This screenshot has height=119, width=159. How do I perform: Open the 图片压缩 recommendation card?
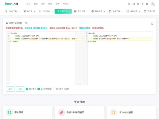(27, 112)
